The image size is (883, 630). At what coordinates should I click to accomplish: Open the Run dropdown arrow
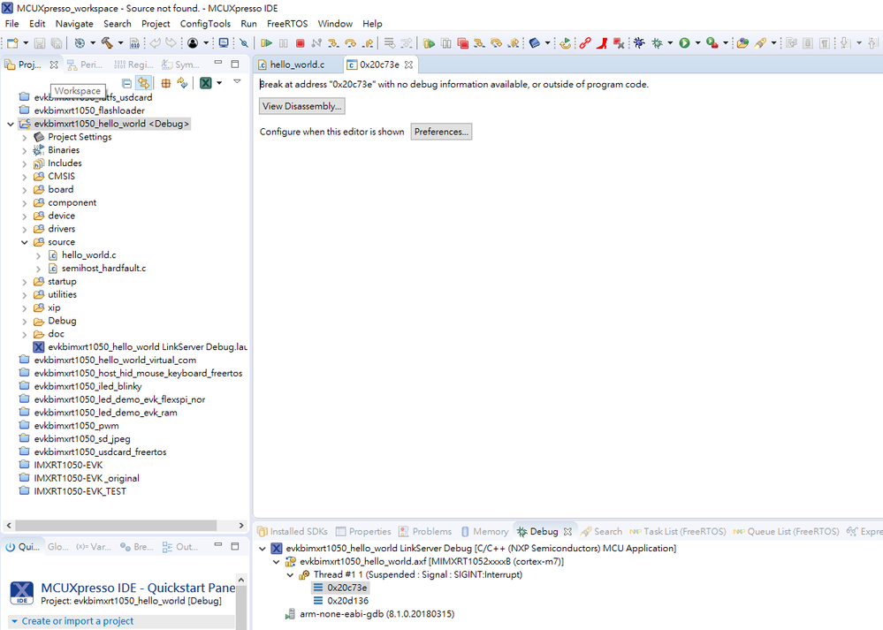pyautogui.click(x=697, y=42)
